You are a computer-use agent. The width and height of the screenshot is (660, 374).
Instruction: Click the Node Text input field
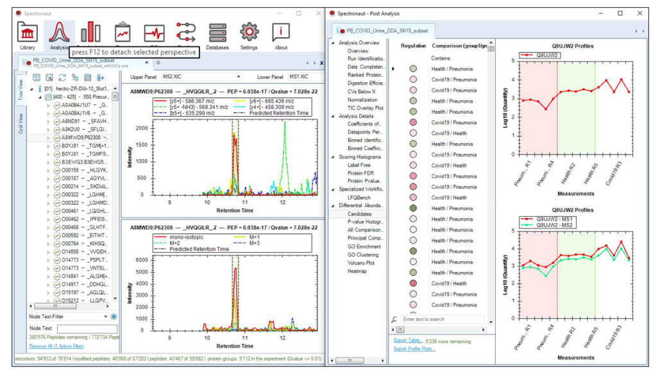point(87,328)
